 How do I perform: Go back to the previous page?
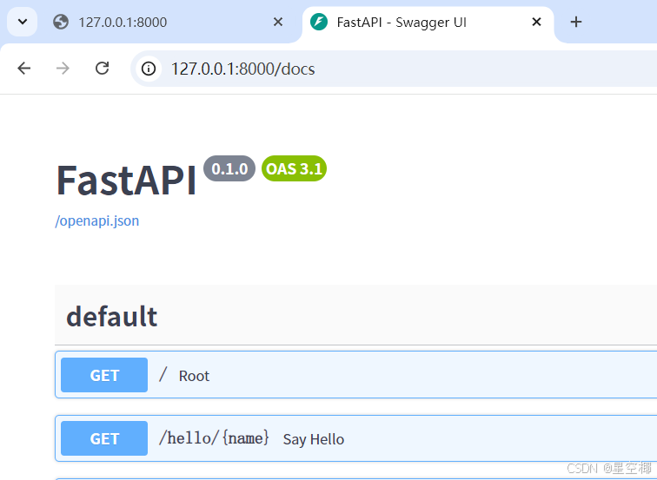(x=23, y=68)
